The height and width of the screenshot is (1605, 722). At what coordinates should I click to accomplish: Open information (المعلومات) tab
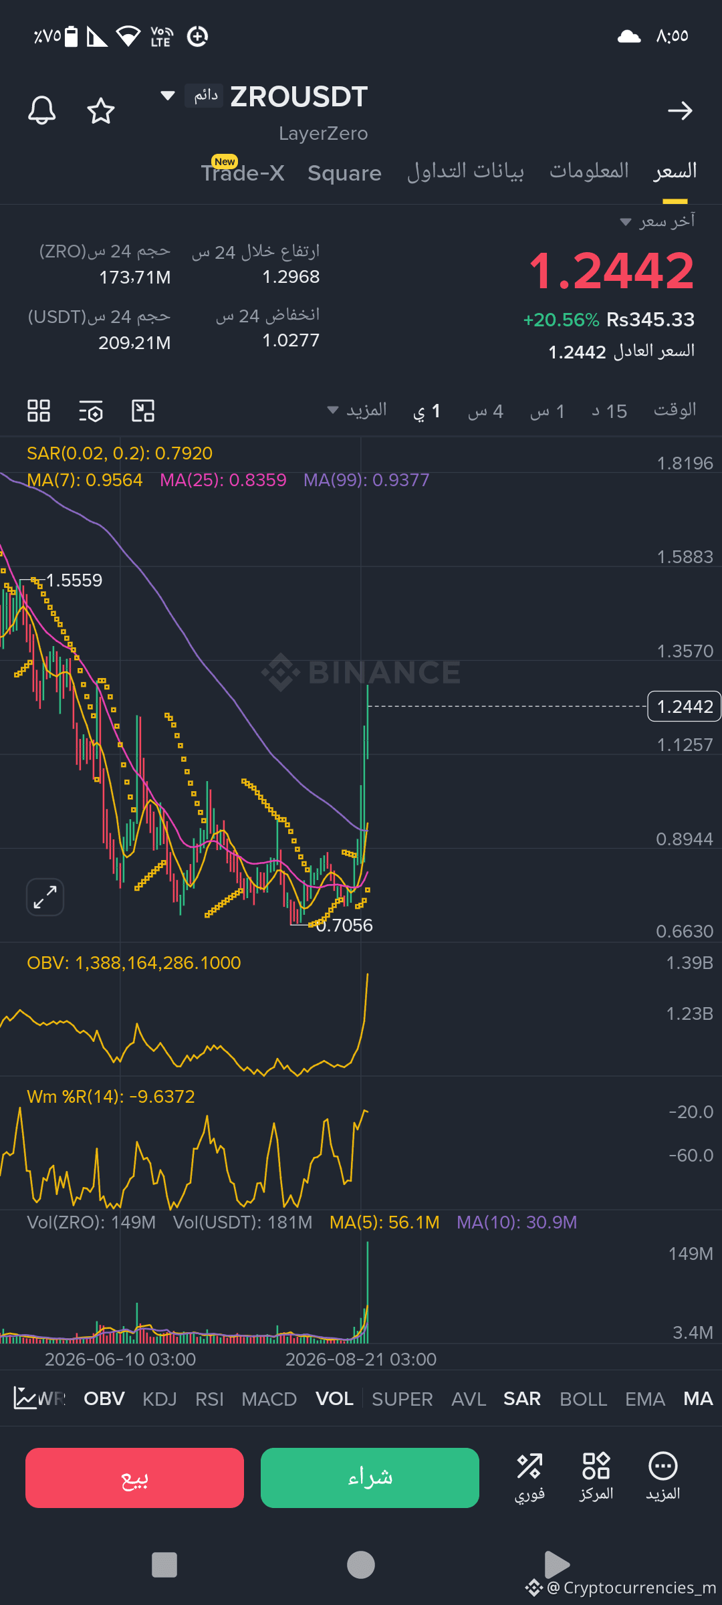coord(589,171)
